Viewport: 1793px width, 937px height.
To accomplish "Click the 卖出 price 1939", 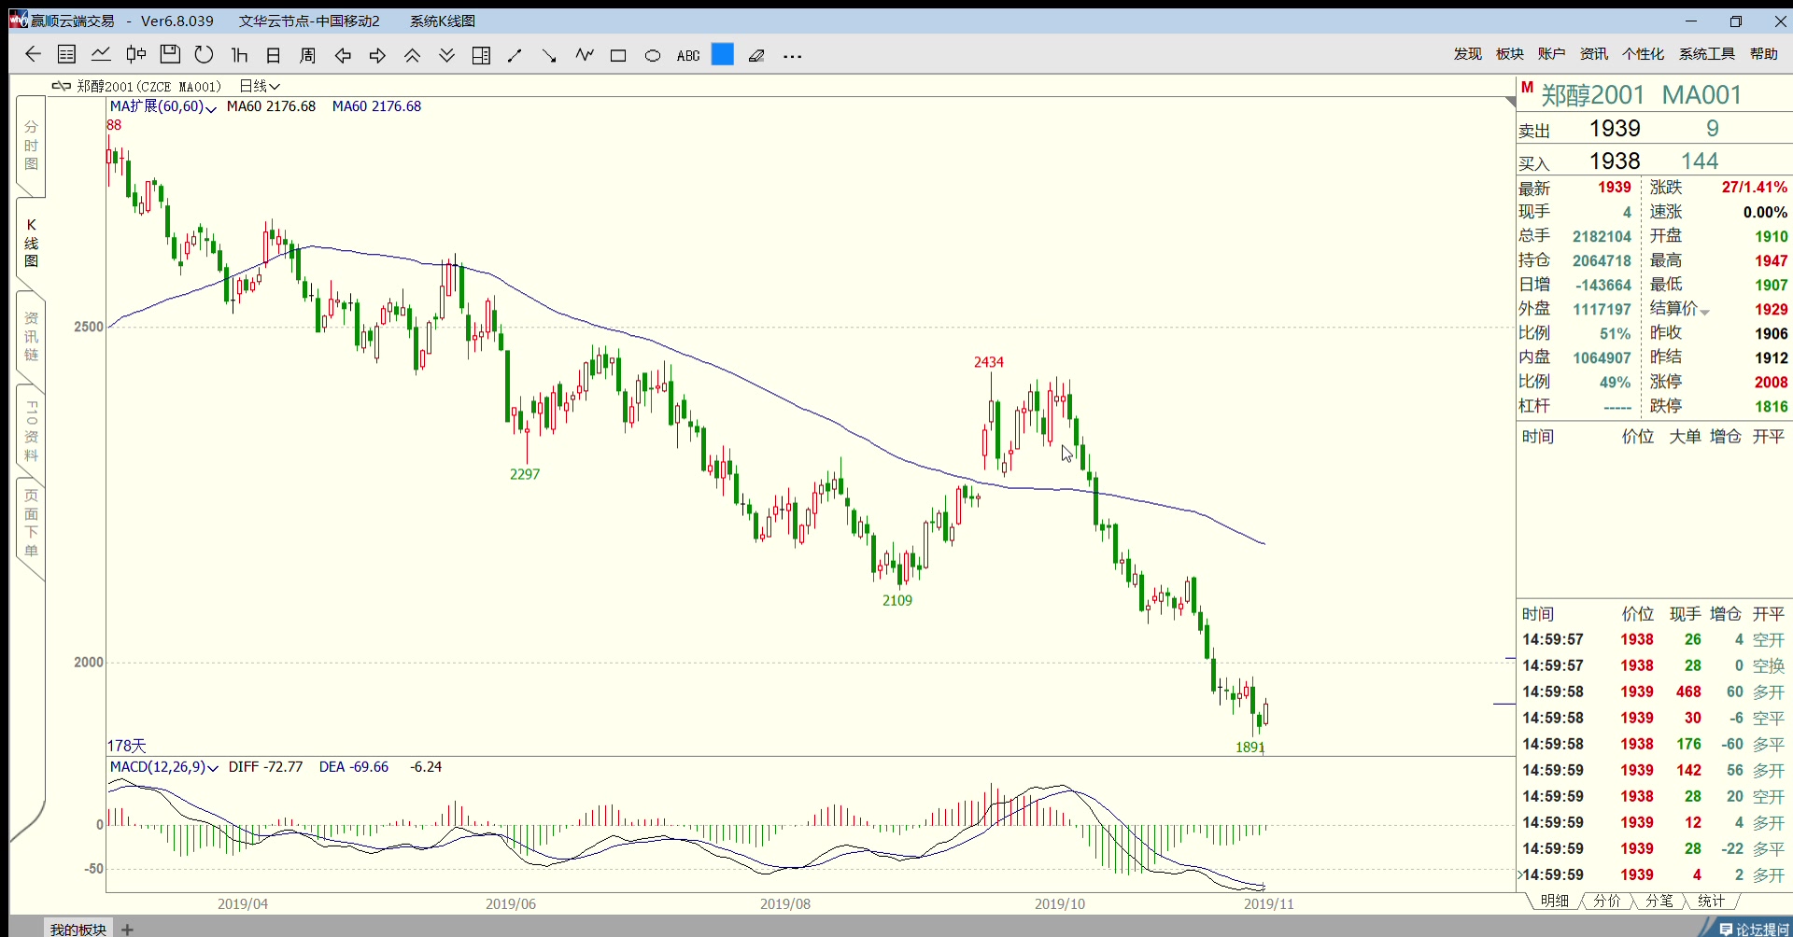I will tap(1615, 128).
